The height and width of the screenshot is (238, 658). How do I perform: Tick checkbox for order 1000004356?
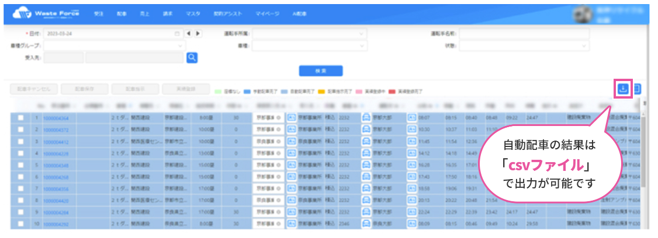point(20,188)
